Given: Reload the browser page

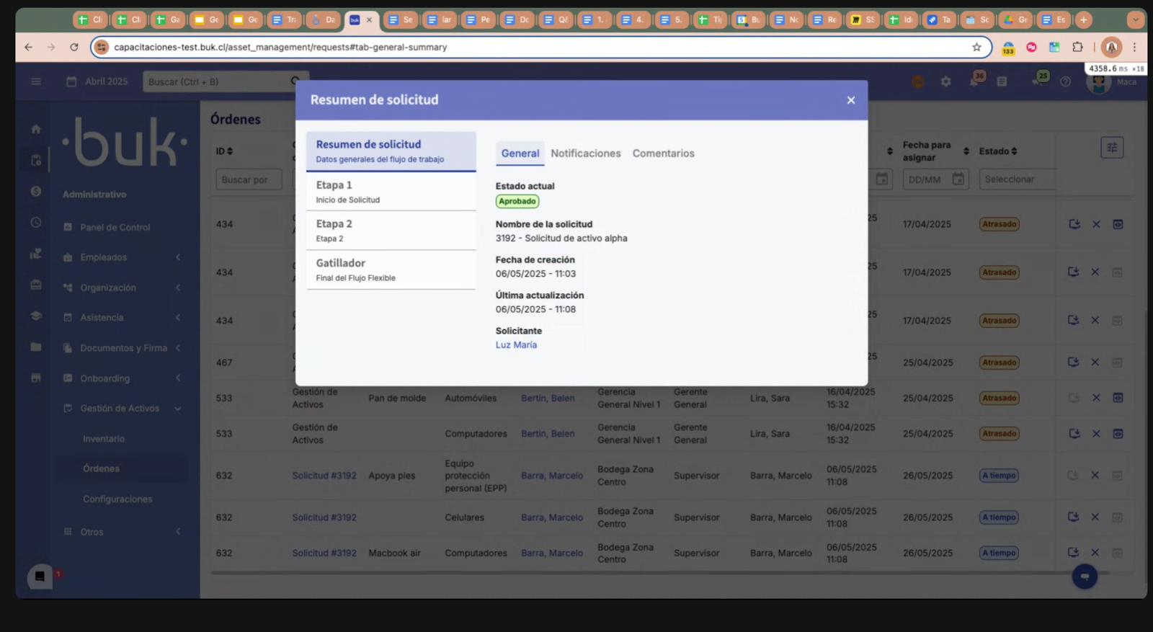Looking at the screenshot, I should [x=74, y=48].
